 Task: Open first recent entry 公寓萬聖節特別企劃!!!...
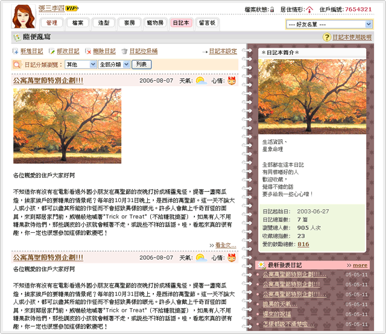[x=294, y=274]
